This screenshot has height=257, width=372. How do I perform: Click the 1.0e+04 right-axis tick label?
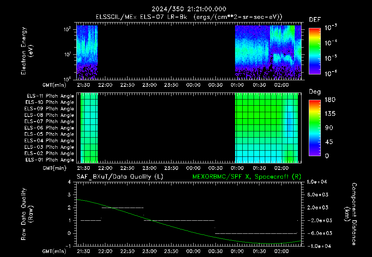tap(317, 182)
